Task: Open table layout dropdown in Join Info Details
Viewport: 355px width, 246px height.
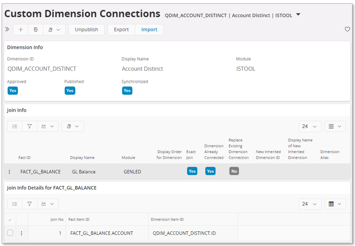Action: [x=335, y=204]
